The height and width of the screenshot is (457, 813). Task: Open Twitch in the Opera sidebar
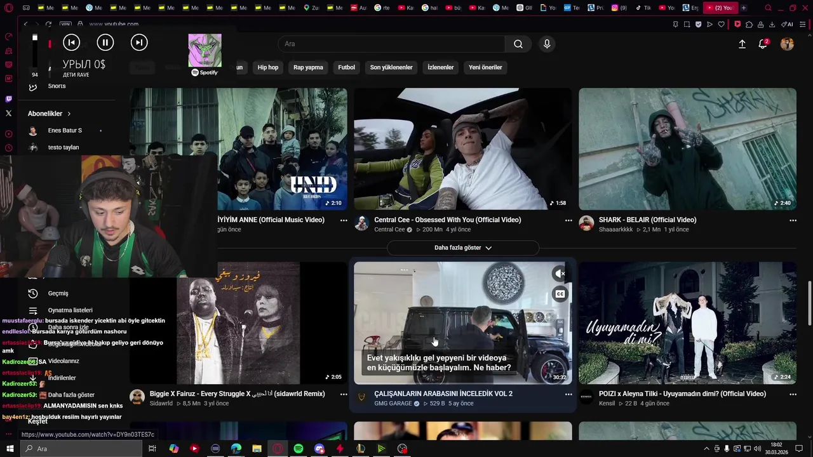(x=8, y=99)
